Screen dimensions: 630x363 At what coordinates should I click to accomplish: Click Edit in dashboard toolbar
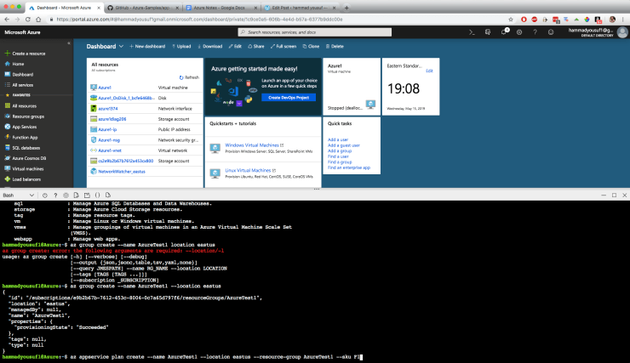click(235, 47)
